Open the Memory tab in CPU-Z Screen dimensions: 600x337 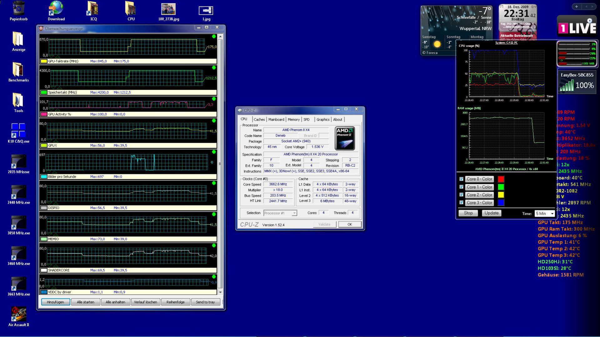tap(294, 120)
